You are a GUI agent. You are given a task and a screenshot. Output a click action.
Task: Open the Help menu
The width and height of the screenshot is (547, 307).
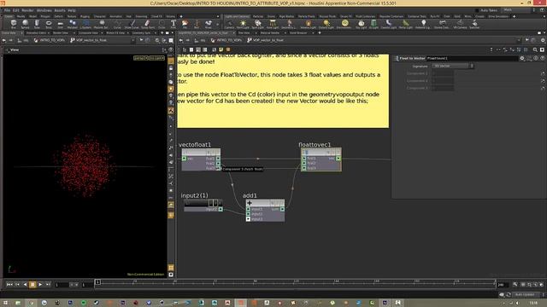click(72, 10)
